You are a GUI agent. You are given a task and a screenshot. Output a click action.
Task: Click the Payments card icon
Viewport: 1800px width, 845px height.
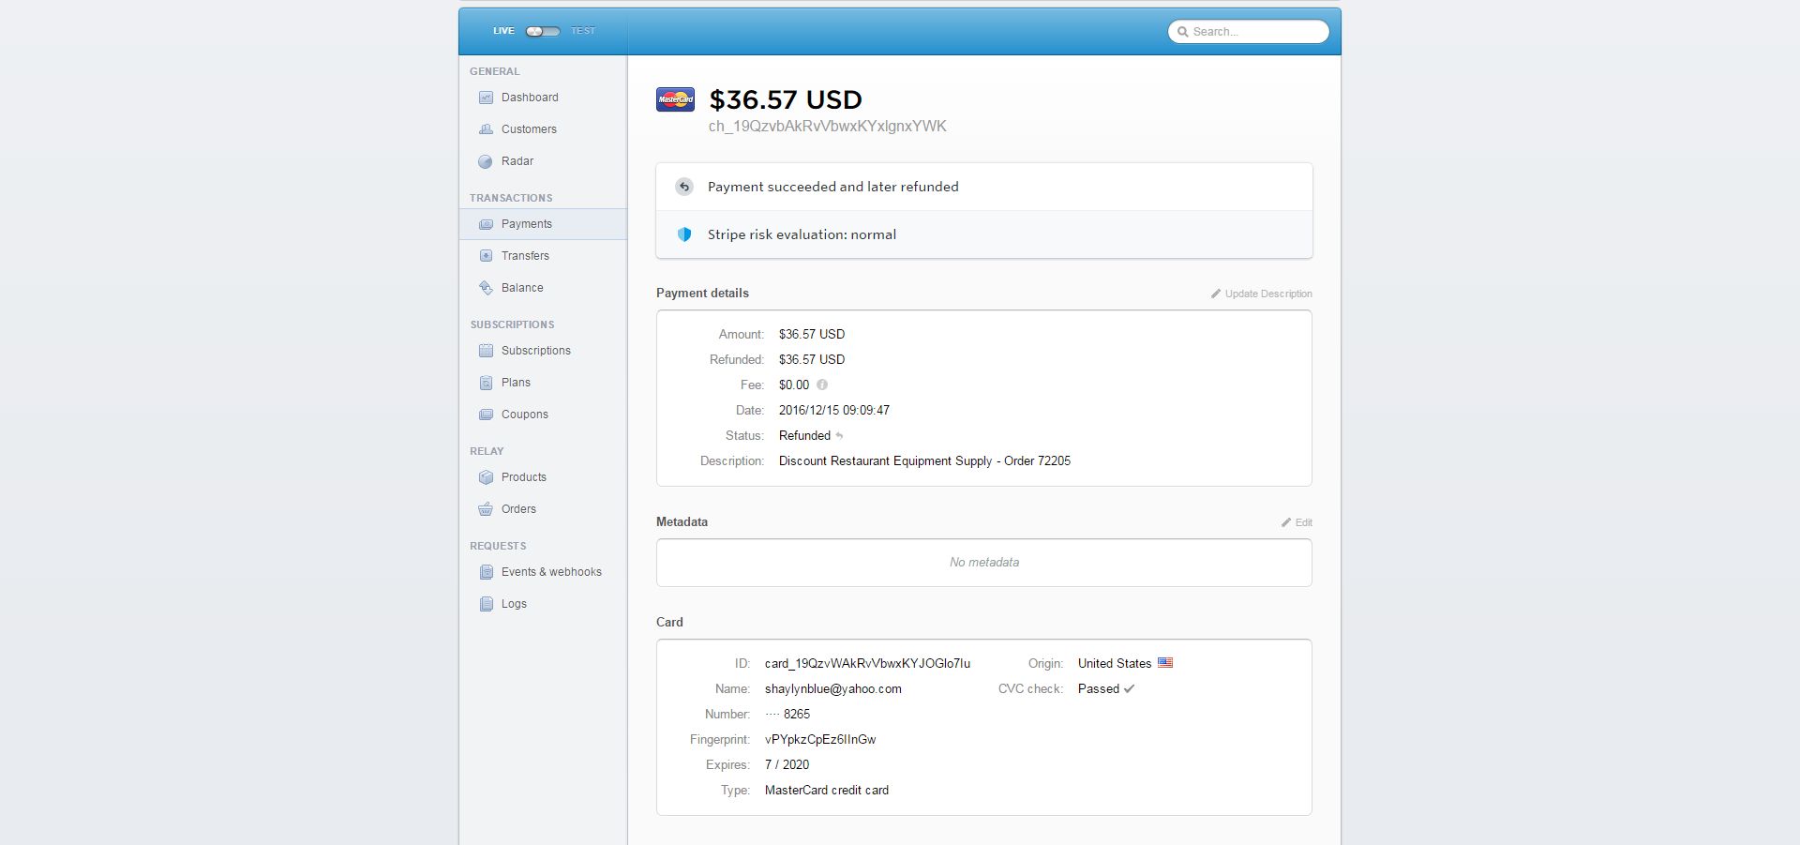pos(486,224)
